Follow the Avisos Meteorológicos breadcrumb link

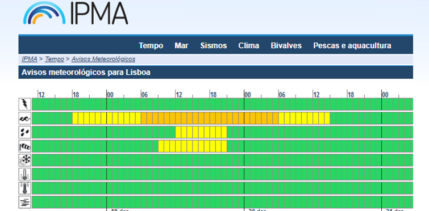(103, 59)
